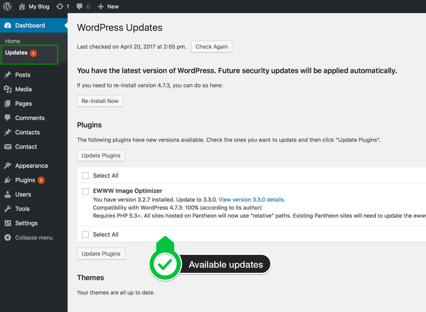426x312 pixels.
Task: Click 'Last checked on April 20, 2017' text
Action: pyautogui.click(x=132, y=47)
